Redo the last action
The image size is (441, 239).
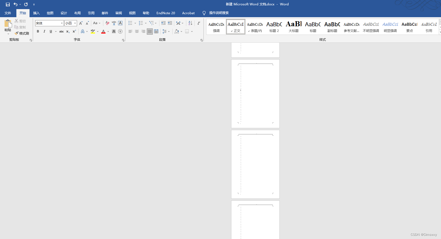tap(26, 4)
